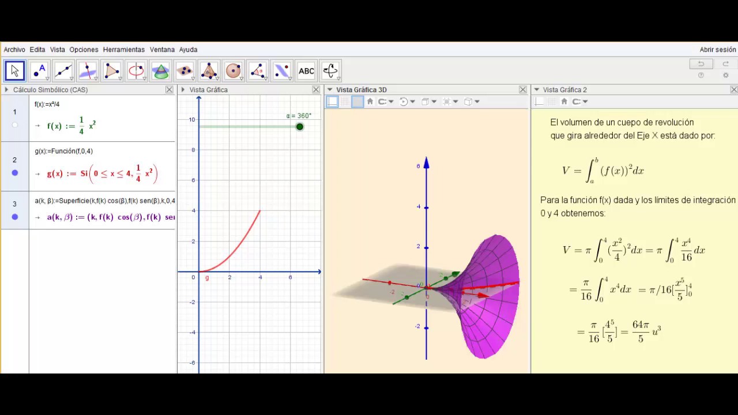The width and height of the screenshot is (738, 415).
Task: Click the Abrir sesión link
Action: tap(718, 50)
